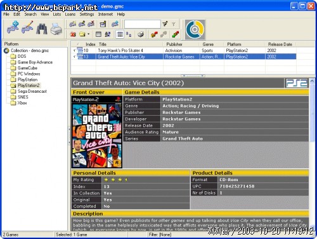Click Activision in the Publisher column
Image resolution: width=317 pixels, height=239 pixels.
[174, 50]
